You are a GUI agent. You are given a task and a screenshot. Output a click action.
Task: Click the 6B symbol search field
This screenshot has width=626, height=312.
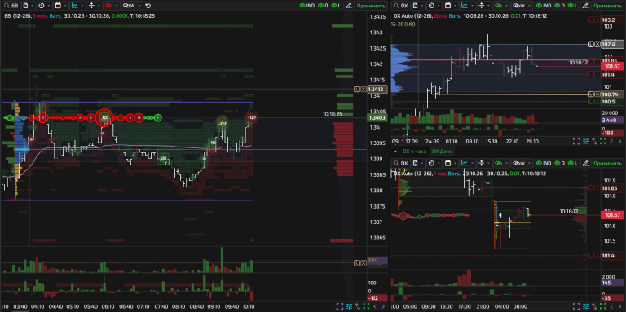coord(11,6)
